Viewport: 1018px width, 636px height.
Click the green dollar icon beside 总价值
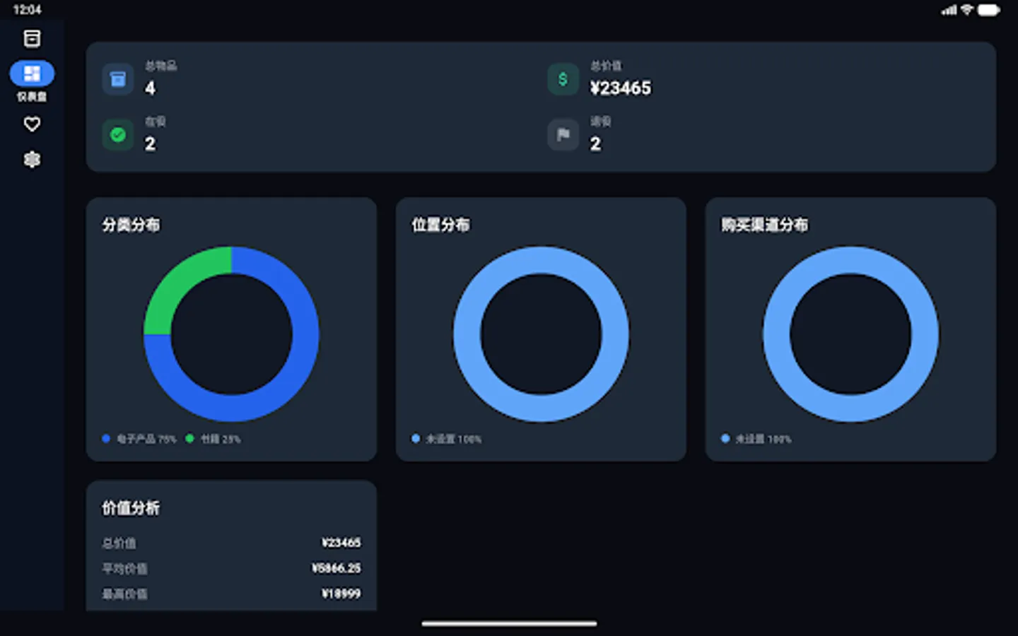563,79
